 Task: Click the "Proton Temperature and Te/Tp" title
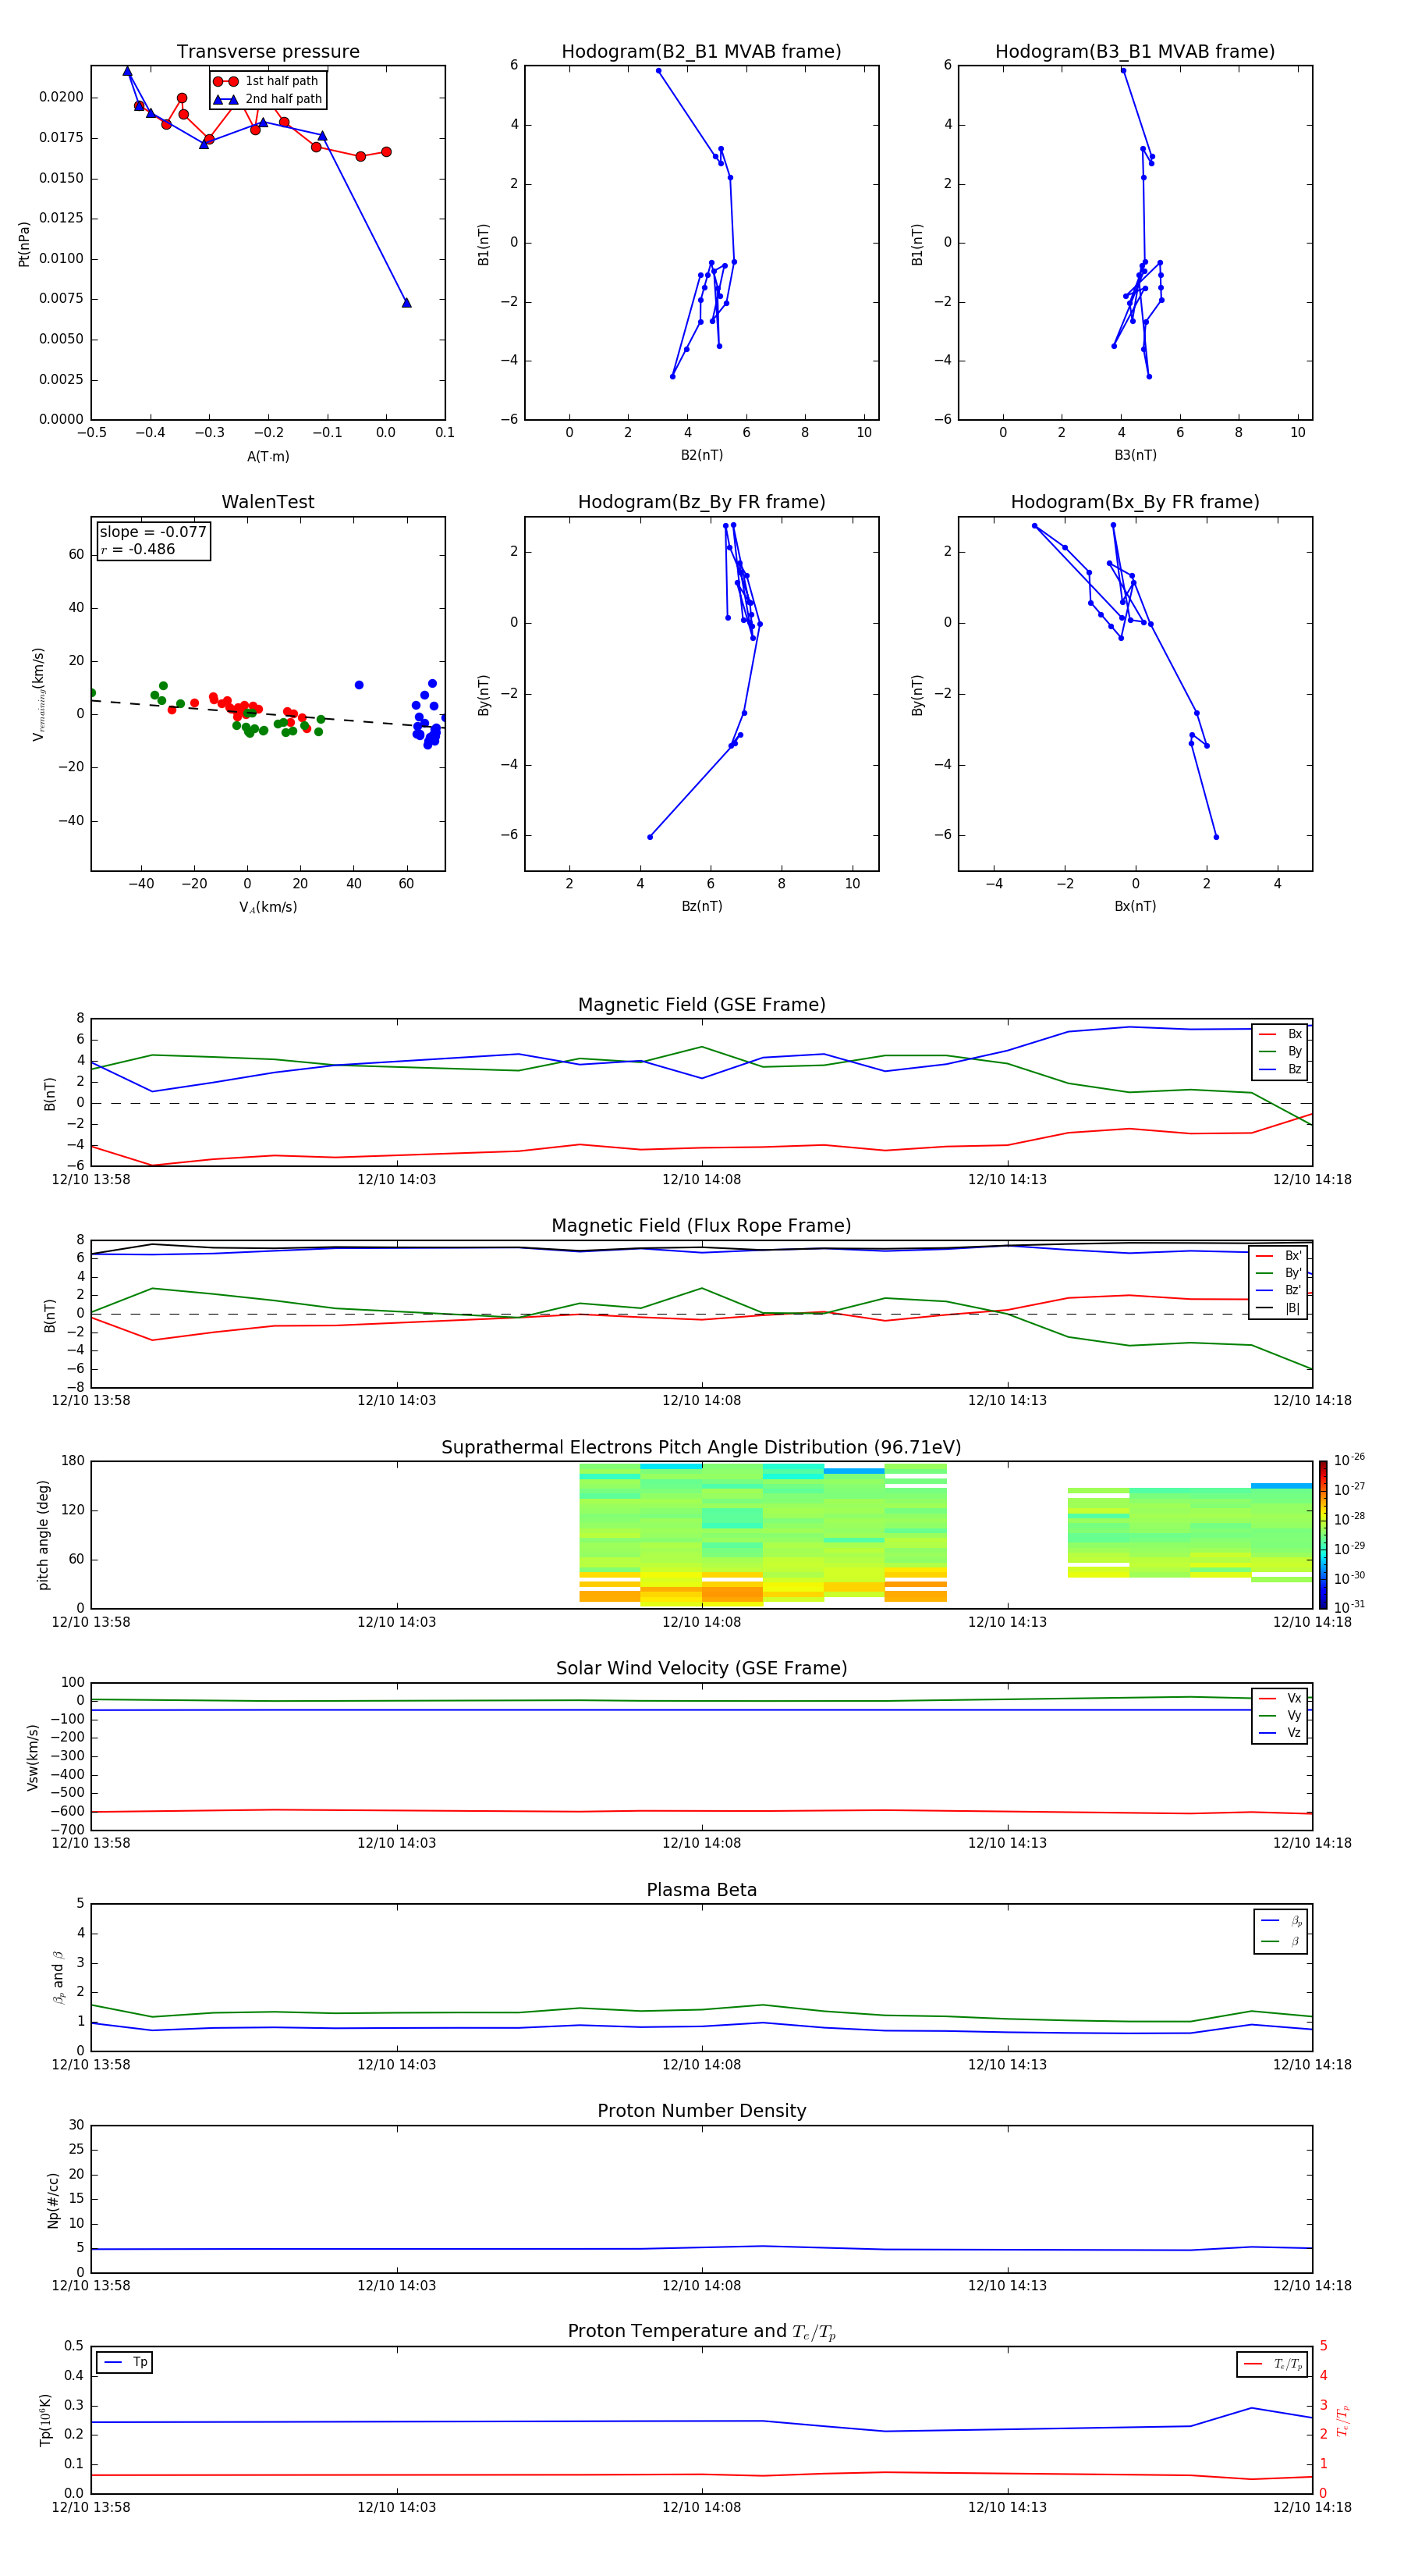[701, 2333]
